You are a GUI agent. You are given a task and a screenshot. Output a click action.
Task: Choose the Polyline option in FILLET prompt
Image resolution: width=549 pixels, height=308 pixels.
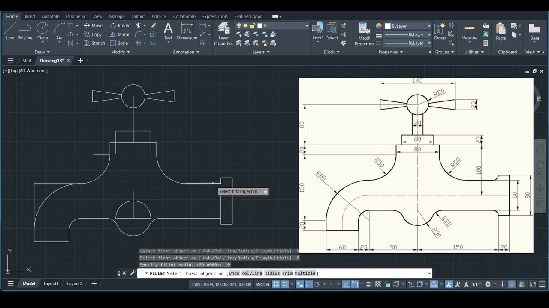click(252, 273)
